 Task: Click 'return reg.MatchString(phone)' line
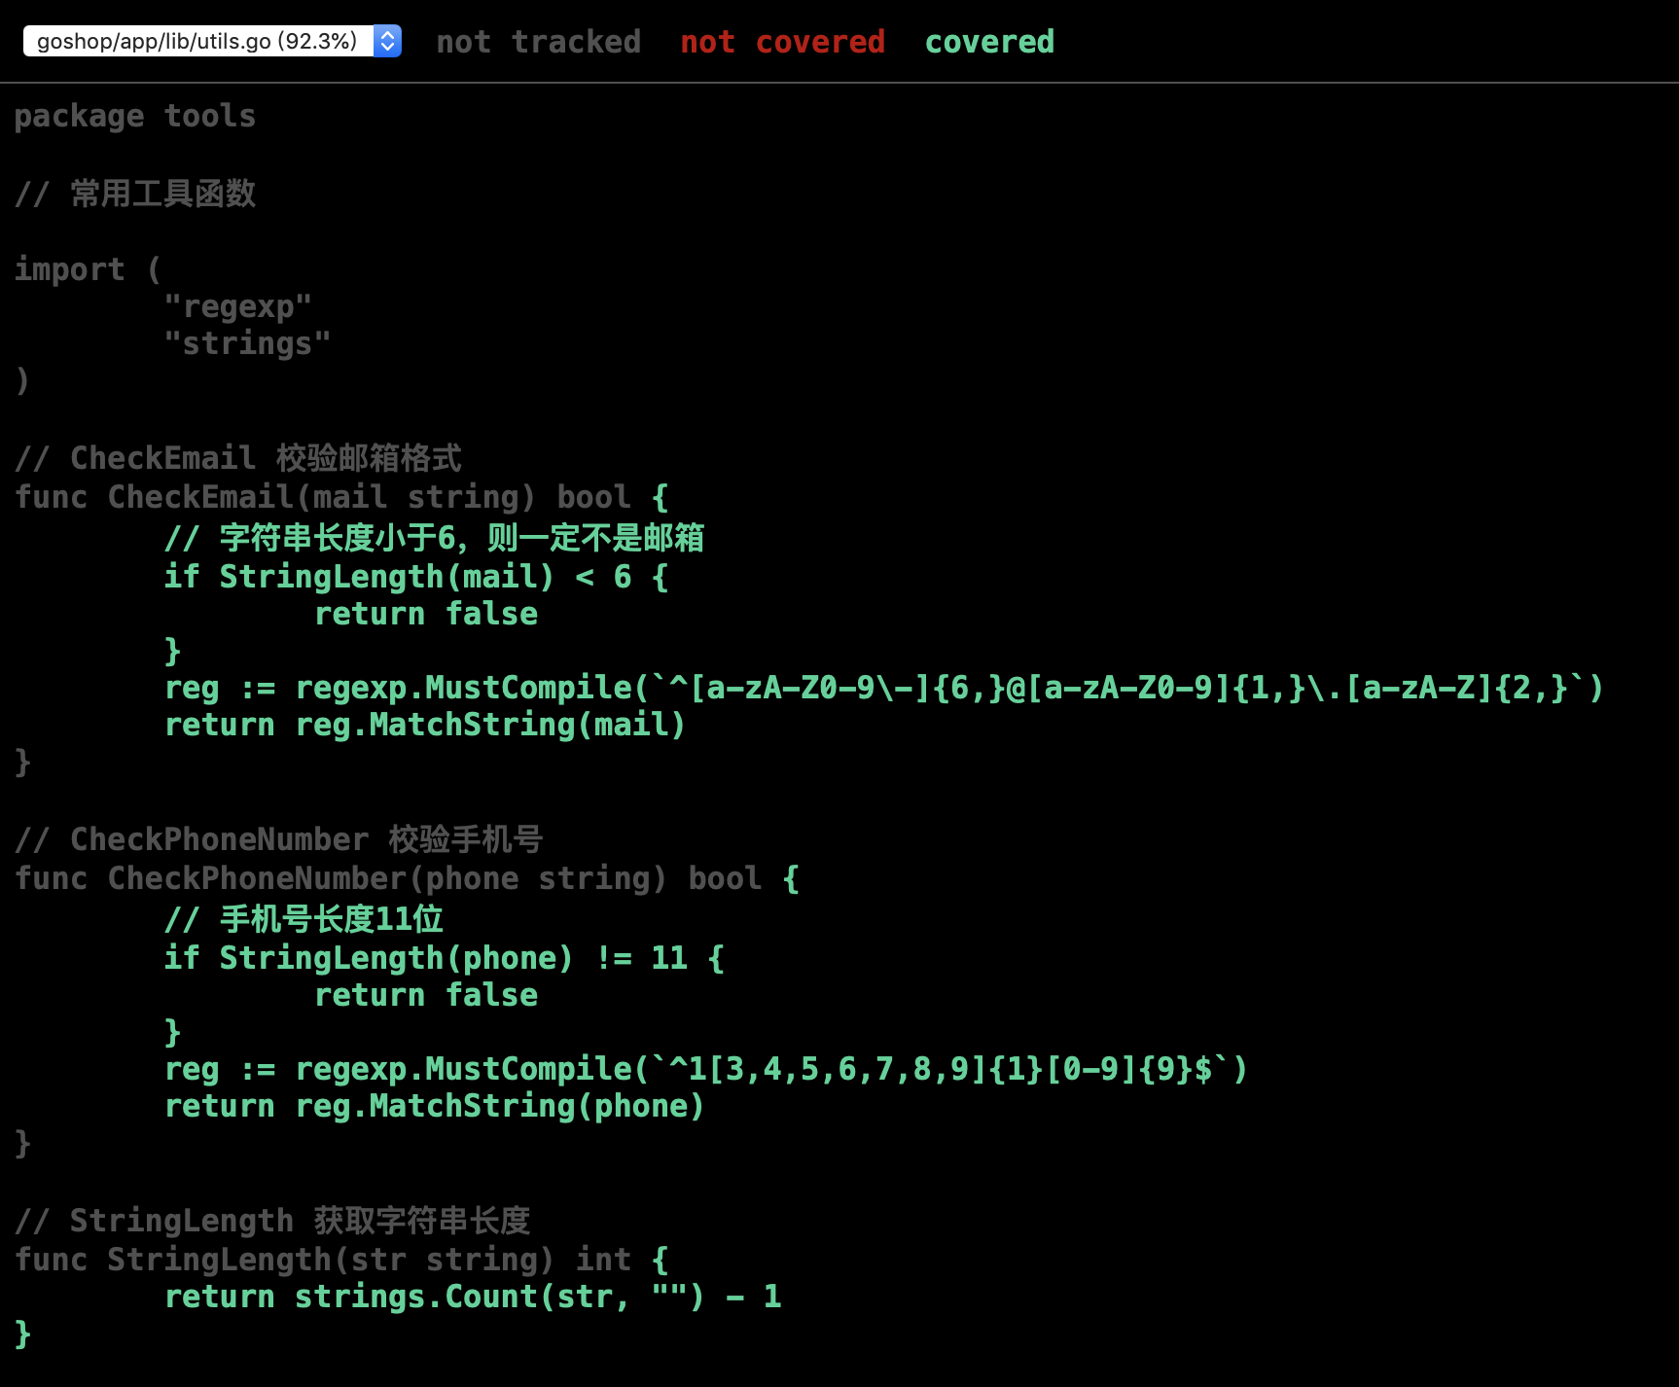[x=435, y=1106]
